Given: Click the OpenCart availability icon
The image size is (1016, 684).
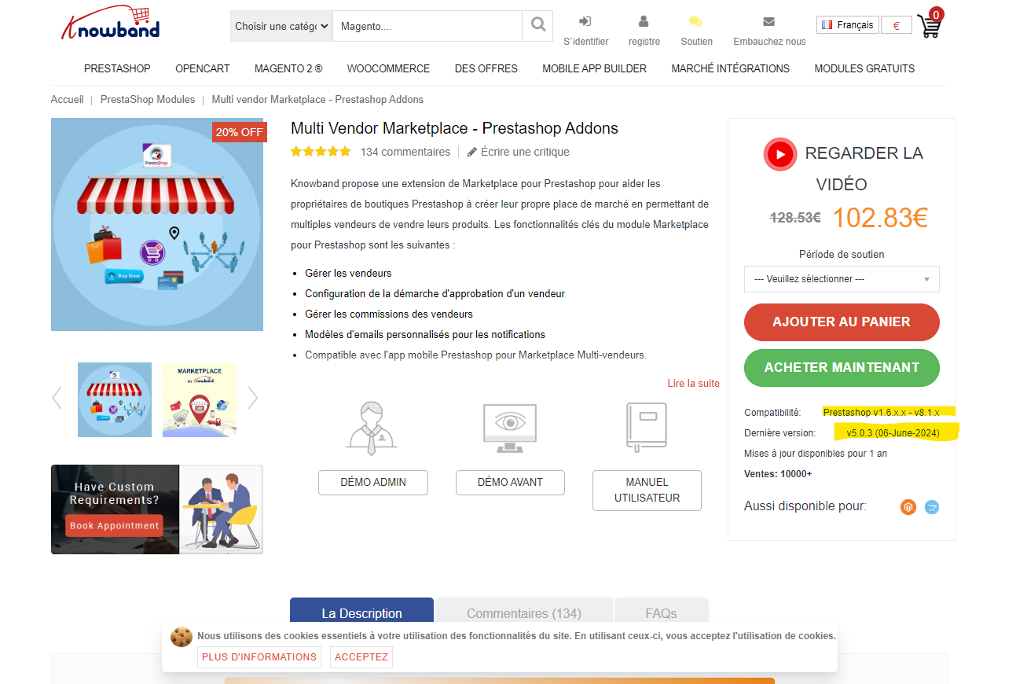Looking at the screenshot, I should point(932,507).
